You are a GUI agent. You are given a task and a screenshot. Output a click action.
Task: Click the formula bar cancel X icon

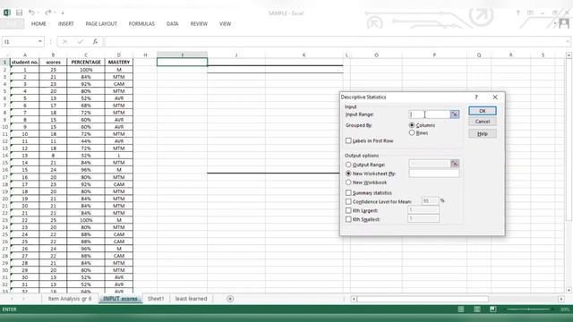pos(64,42)
